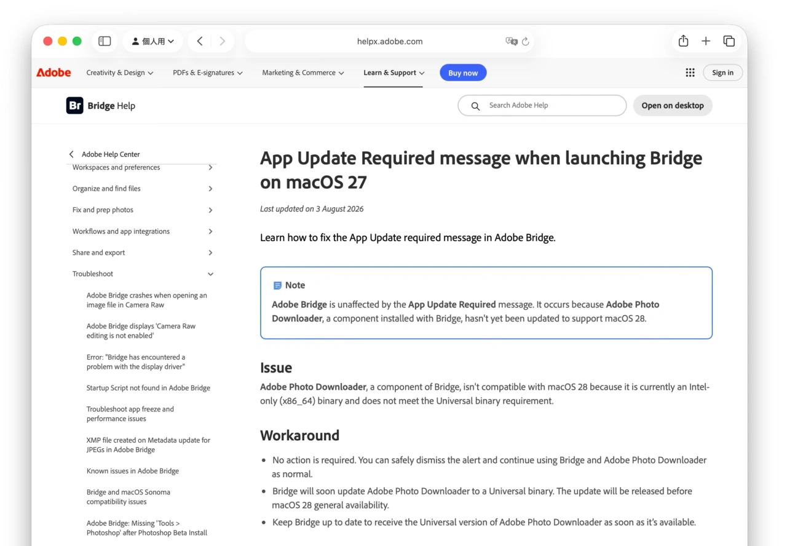Click the 'No action is required' bullet

pyautogui.click(x=489, y=467)
